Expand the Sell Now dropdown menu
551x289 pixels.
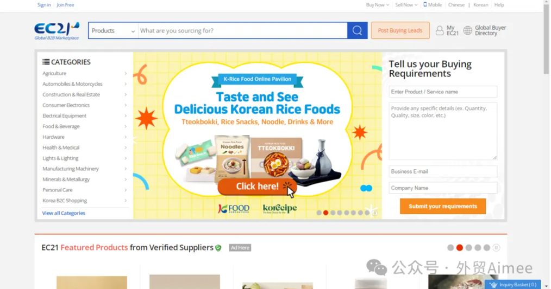pyautogui.click(x=406, y=5)
